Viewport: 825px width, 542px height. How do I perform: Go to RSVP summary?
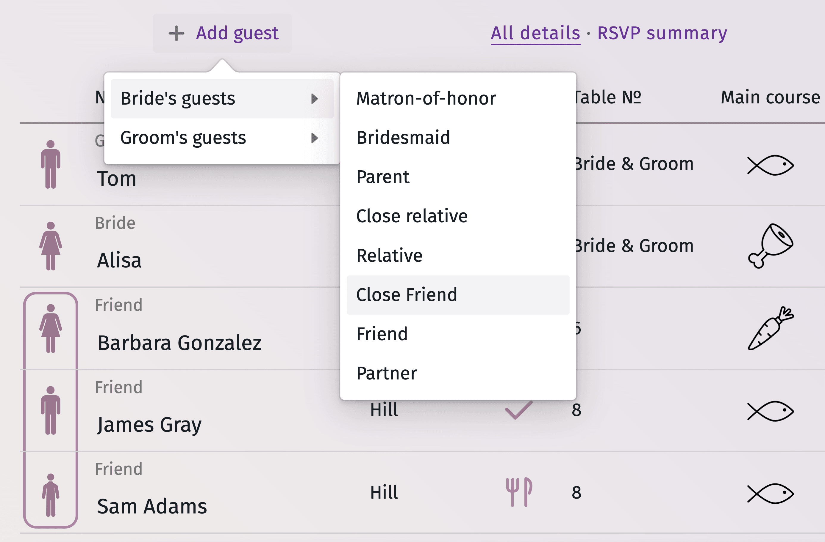click(662, 34)
